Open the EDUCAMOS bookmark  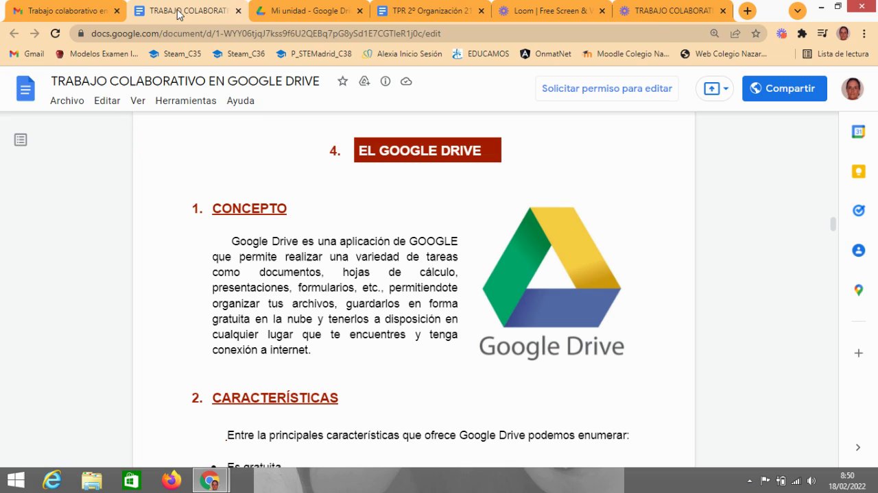pos(481,53)
